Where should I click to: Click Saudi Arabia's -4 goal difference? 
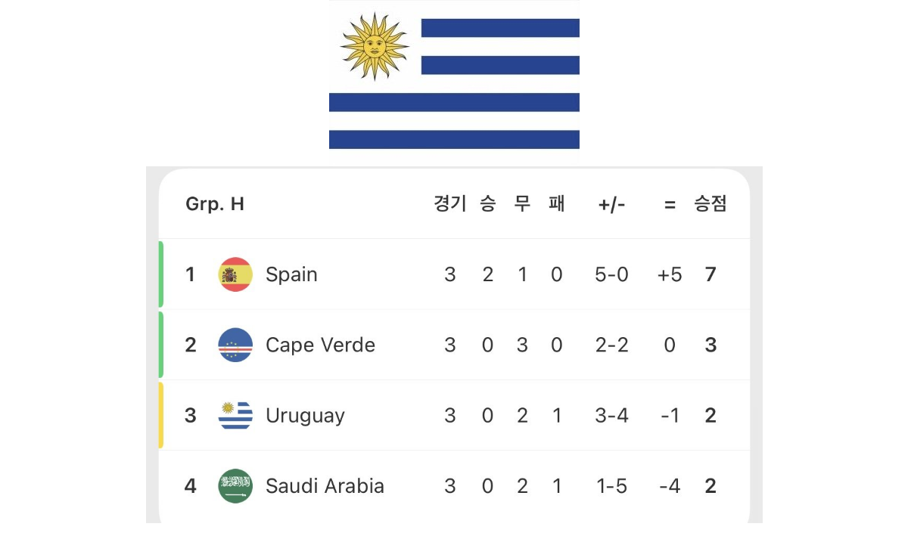tap(670, 485)
